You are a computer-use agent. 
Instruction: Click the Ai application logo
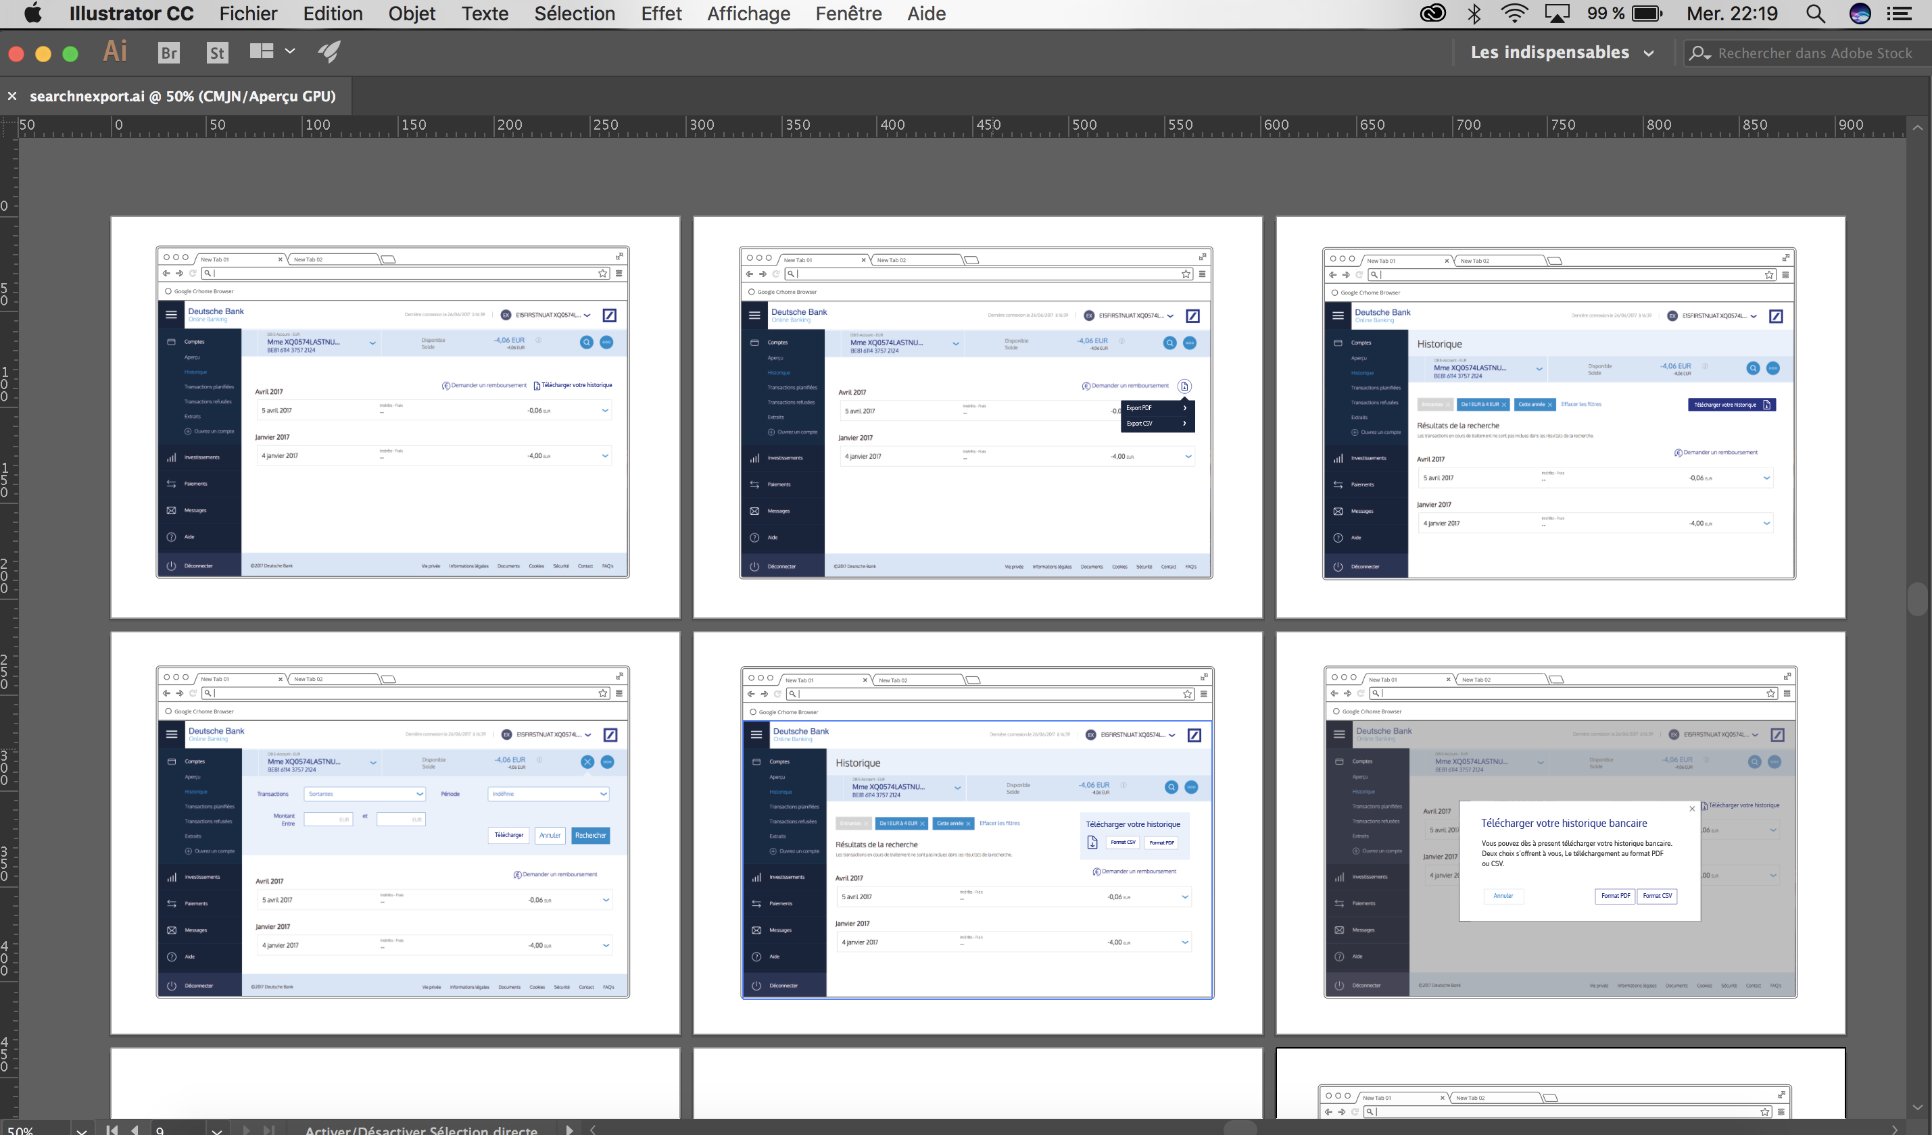point(115,51)
